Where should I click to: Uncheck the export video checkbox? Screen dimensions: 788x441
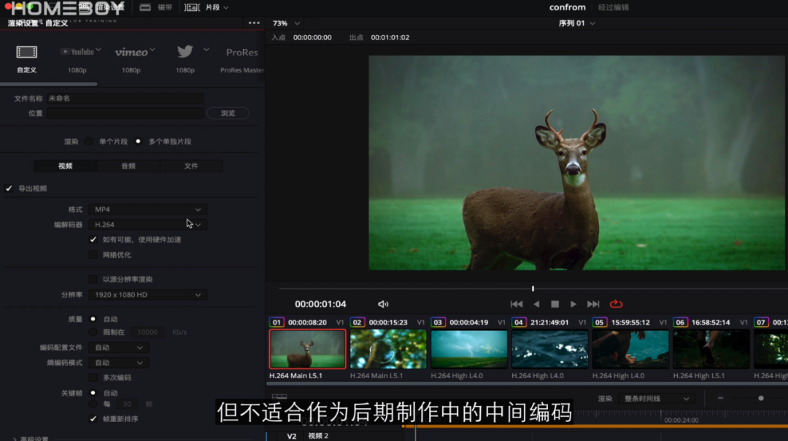coord(9,188)
